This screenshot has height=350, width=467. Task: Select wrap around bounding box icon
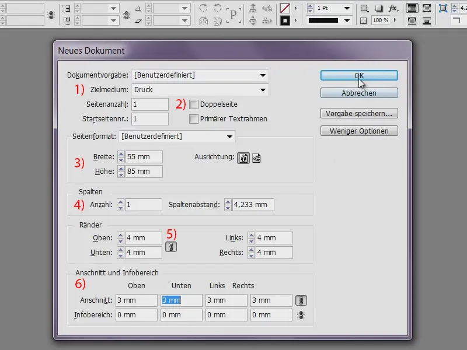click(x=427, y=8)
